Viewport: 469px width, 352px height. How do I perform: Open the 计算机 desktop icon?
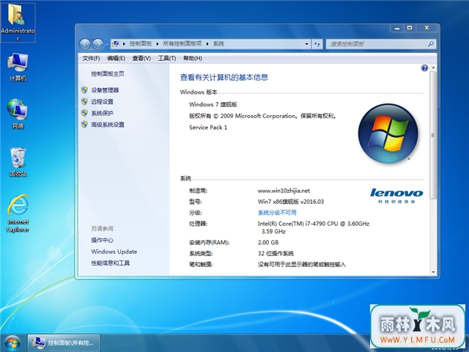(18, 67)
